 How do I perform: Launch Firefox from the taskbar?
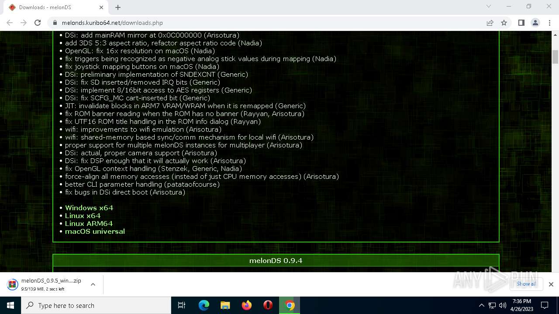pyautogui.click(x=247, y=305)
